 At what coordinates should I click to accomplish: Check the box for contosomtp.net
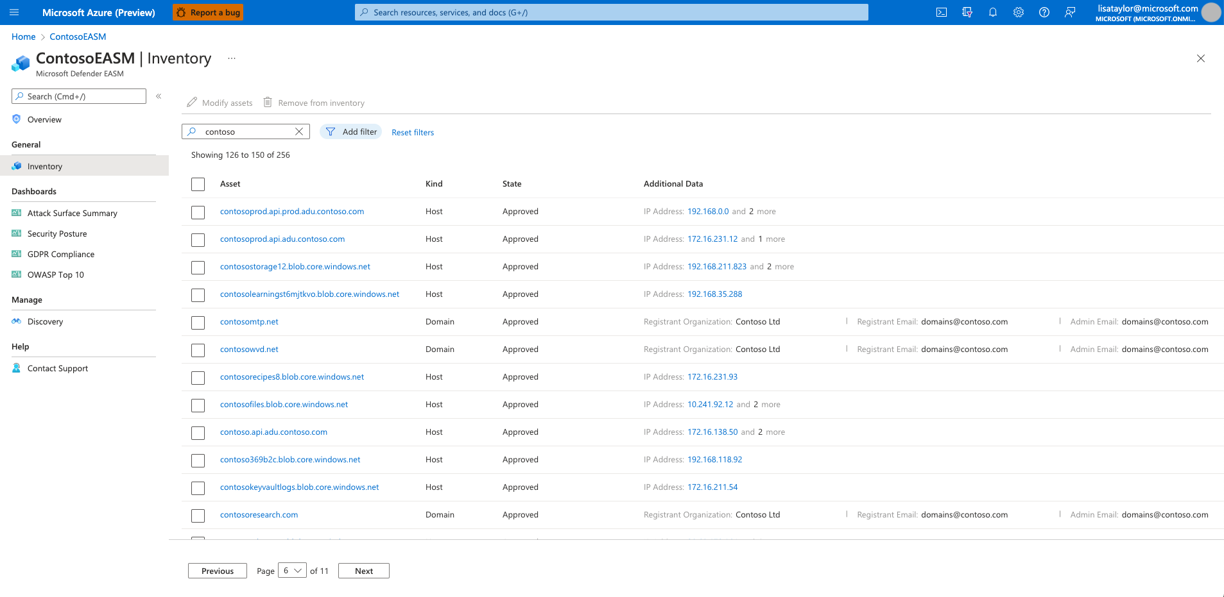tap(198, 322)
